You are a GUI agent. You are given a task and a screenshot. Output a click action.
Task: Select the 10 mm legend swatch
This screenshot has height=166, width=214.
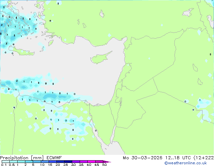coord(45,162)
